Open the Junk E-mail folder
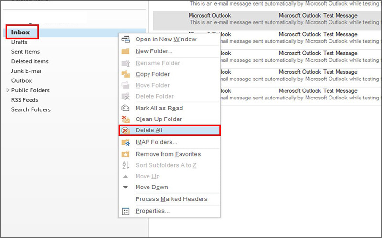382x238 pixels. point(27,71)
